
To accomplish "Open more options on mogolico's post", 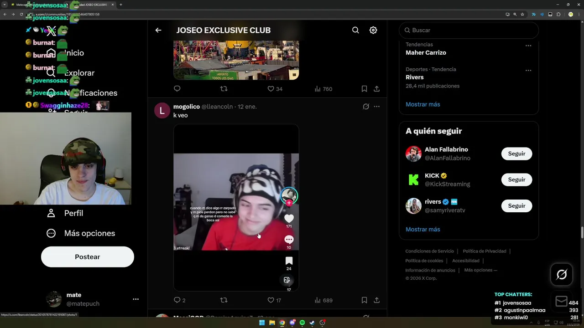I will [x=376, y=107].
